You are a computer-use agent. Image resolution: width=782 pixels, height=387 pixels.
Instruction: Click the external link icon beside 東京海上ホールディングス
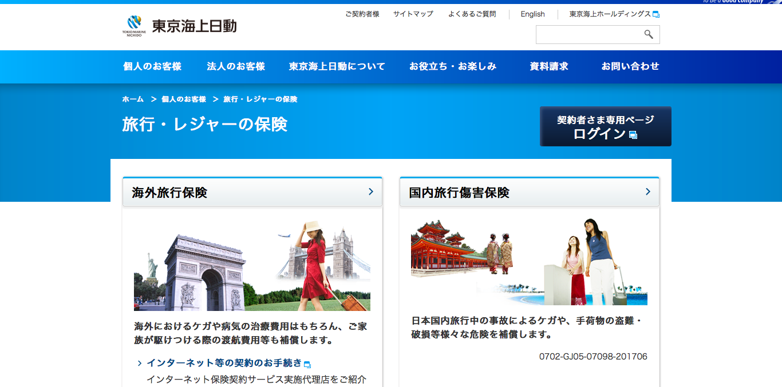[x=656, y=15]
